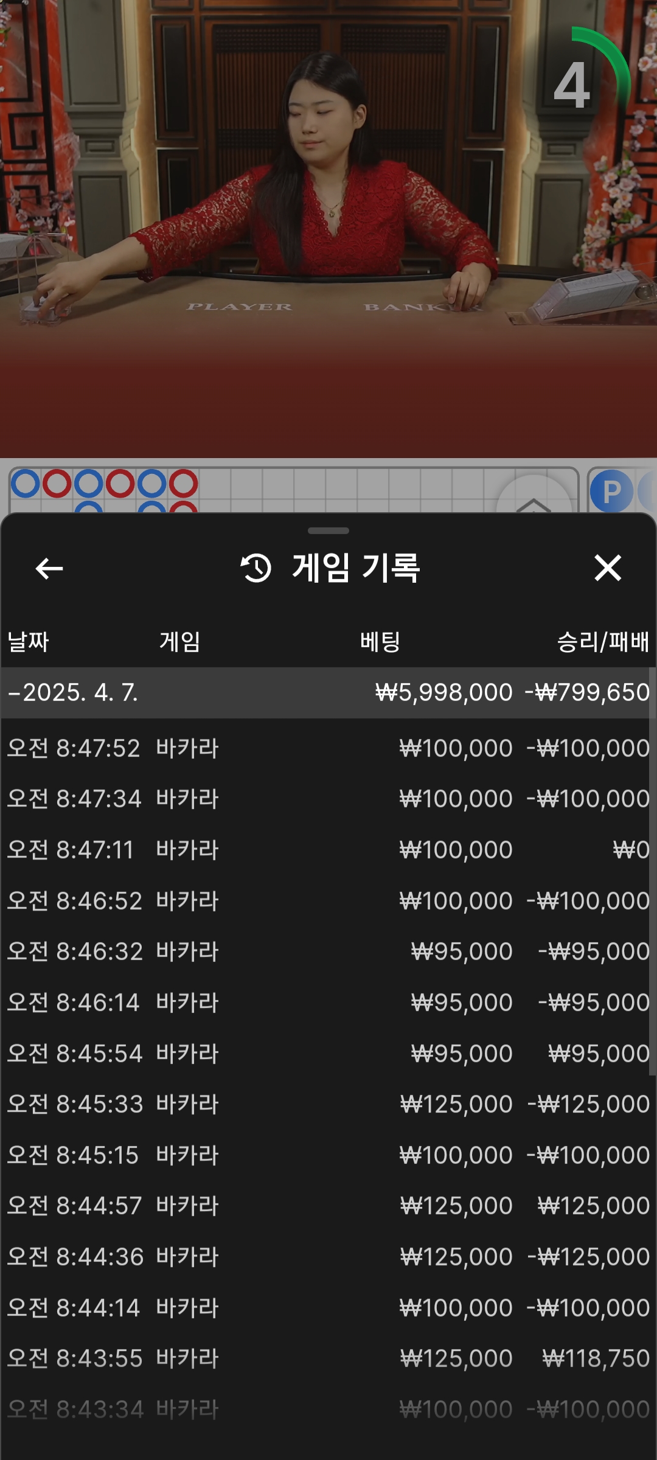Click the history list scrollbar
The height and width of the screenshot is (1460, 657).
pyautogui.click(x=652, y=870)
